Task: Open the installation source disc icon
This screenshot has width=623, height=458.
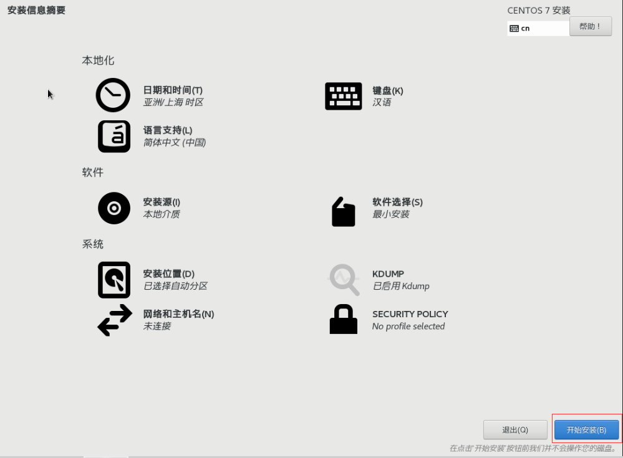Action: coord(114,208)
